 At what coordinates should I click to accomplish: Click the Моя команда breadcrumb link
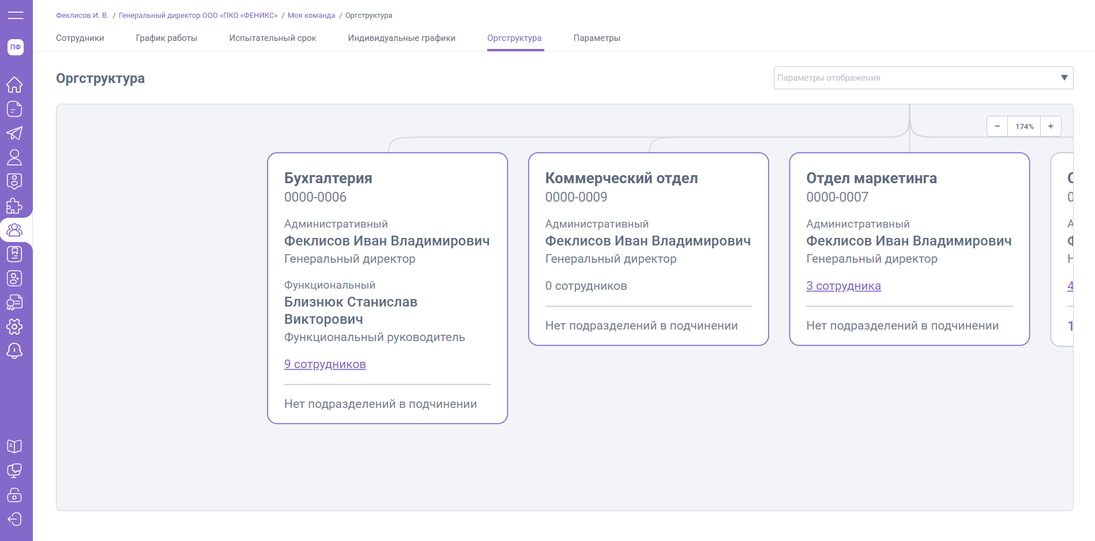click(311, 16)
